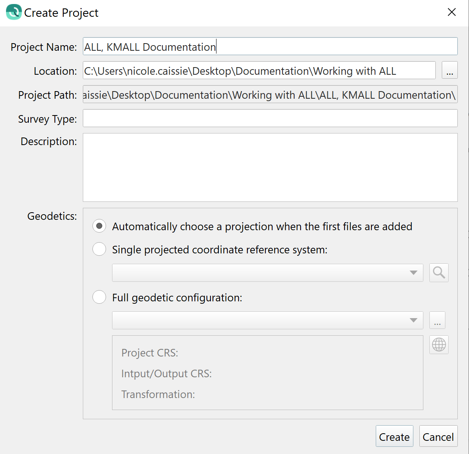
Task: Expand projected coordinate reference system dropdown
Action: (267, 273)
